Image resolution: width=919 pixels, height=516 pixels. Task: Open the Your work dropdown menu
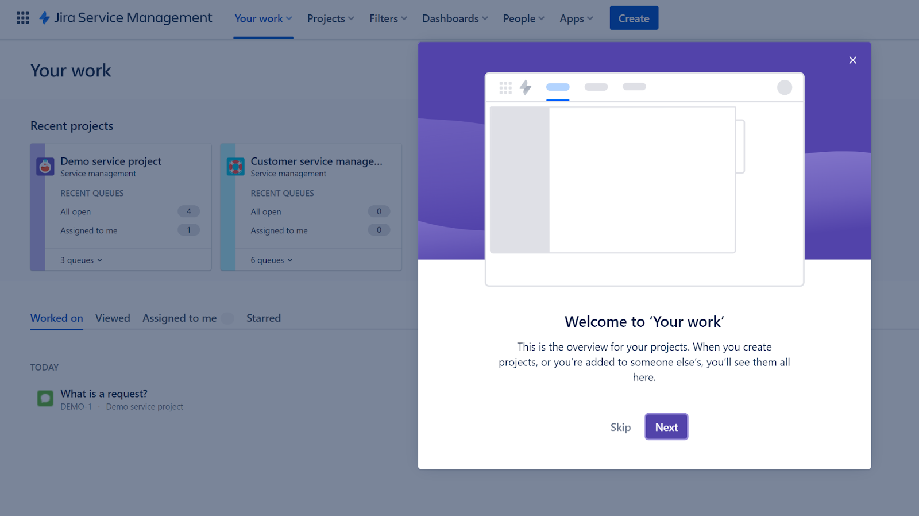coord(263,18)
